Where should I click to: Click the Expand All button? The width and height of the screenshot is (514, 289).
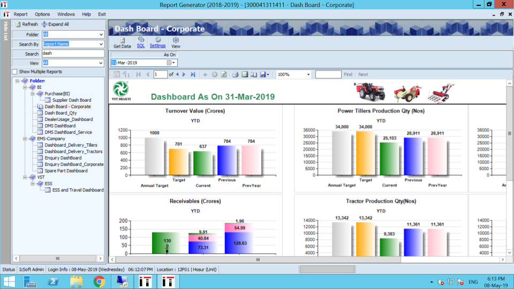(55, 24)
